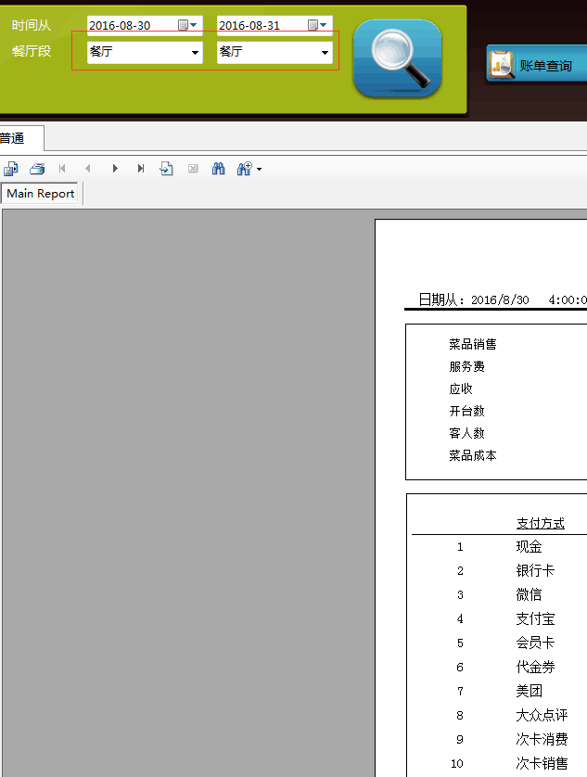Click the 餐厅段 label
The image size is (587, 777).
tap(32, 51)
